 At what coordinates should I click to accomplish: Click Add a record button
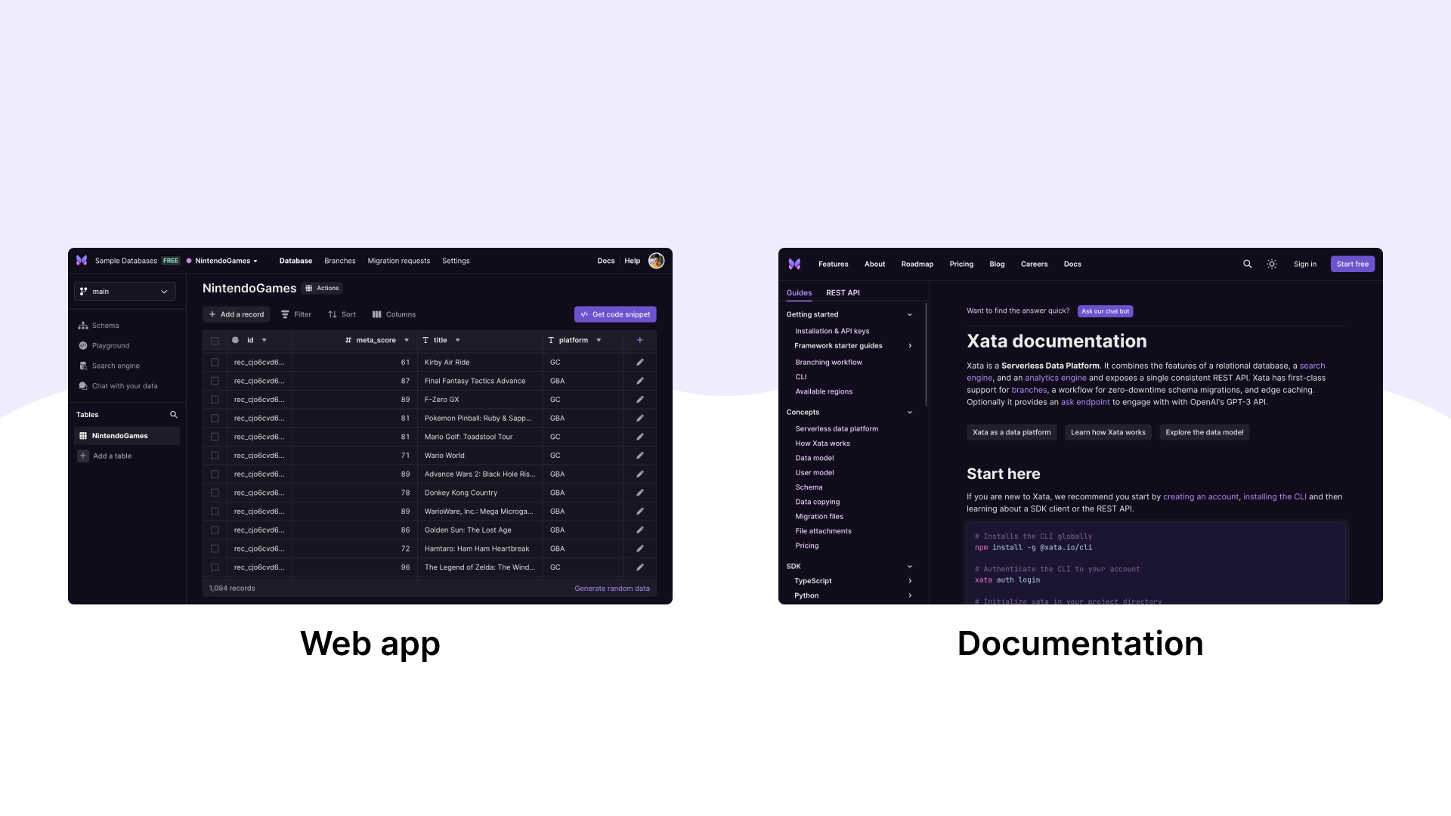pyautogui.click(x=237, y=314)
